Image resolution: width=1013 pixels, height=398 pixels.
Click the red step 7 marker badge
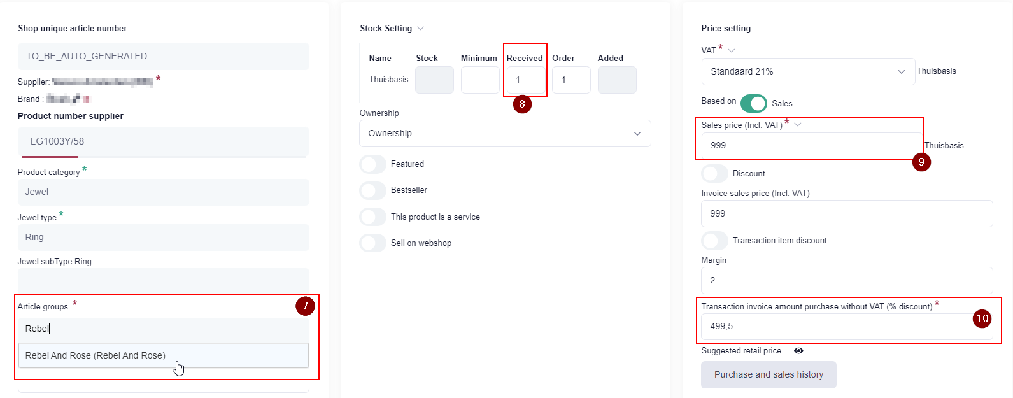point(305,306)
